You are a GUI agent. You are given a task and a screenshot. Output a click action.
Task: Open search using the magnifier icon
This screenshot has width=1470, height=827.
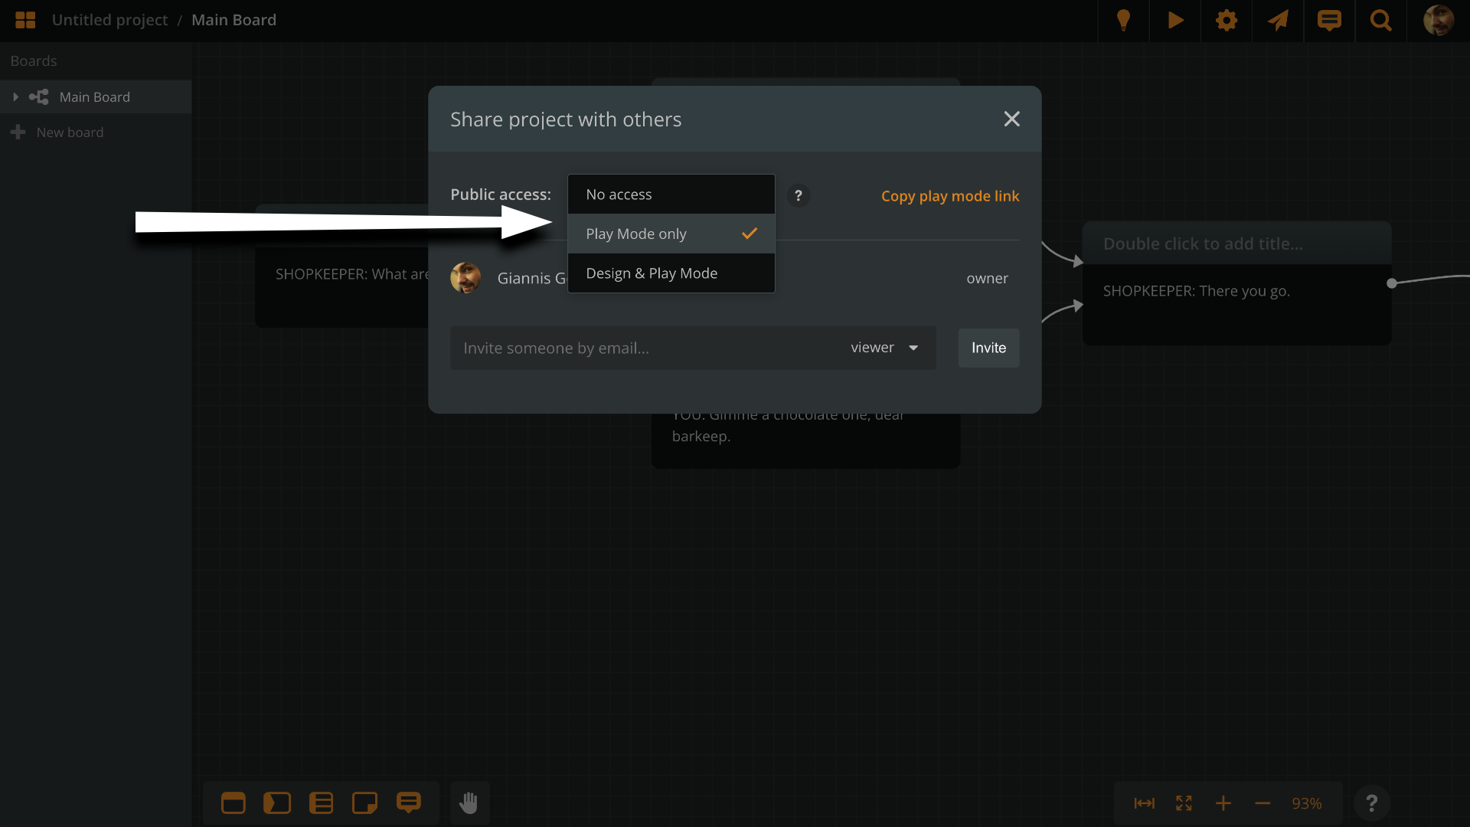[1381, 21]
